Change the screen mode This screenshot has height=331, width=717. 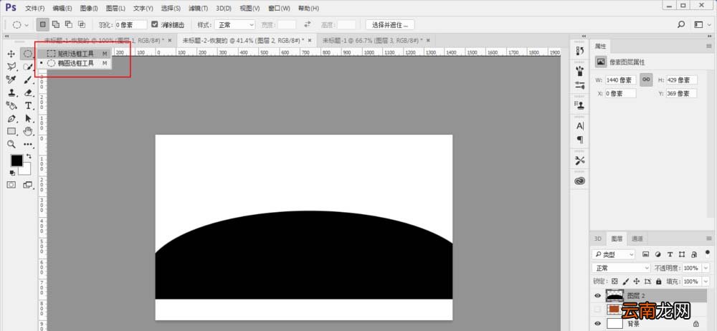pyautogui.click(x=28, y=185)
